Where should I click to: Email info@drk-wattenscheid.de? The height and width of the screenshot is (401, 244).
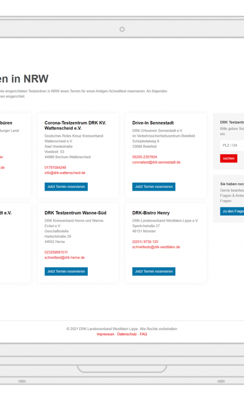65,173
